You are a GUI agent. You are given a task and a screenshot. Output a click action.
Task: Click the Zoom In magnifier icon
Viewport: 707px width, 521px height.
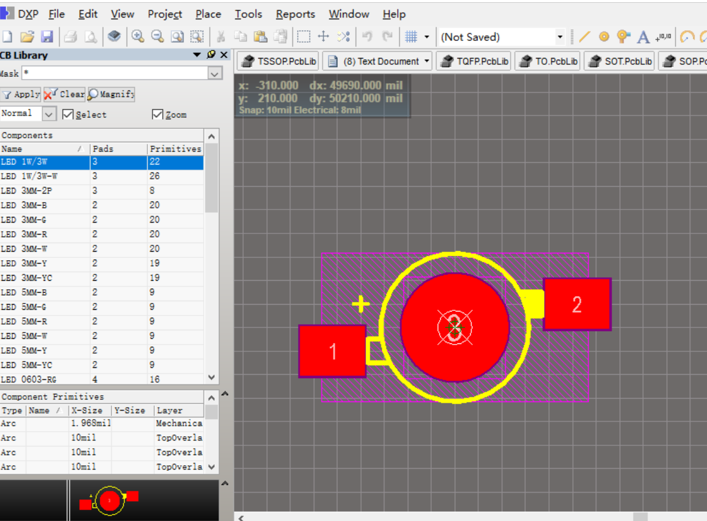(x=138, y=37)
